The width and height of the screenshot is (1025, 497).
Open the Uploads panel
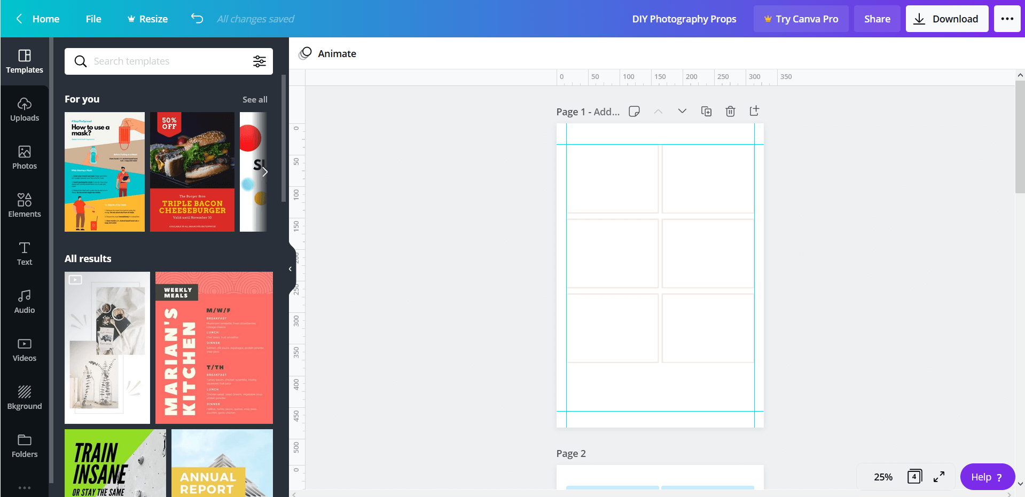tap(24, 109)
